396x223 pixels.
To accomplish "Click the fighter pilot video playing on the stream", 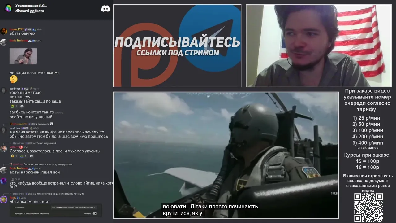I will click(226, 155).
